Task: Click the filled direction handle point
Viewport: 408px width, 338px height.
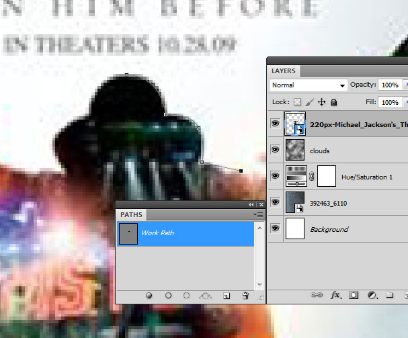Action: click(x=241, y=171)
